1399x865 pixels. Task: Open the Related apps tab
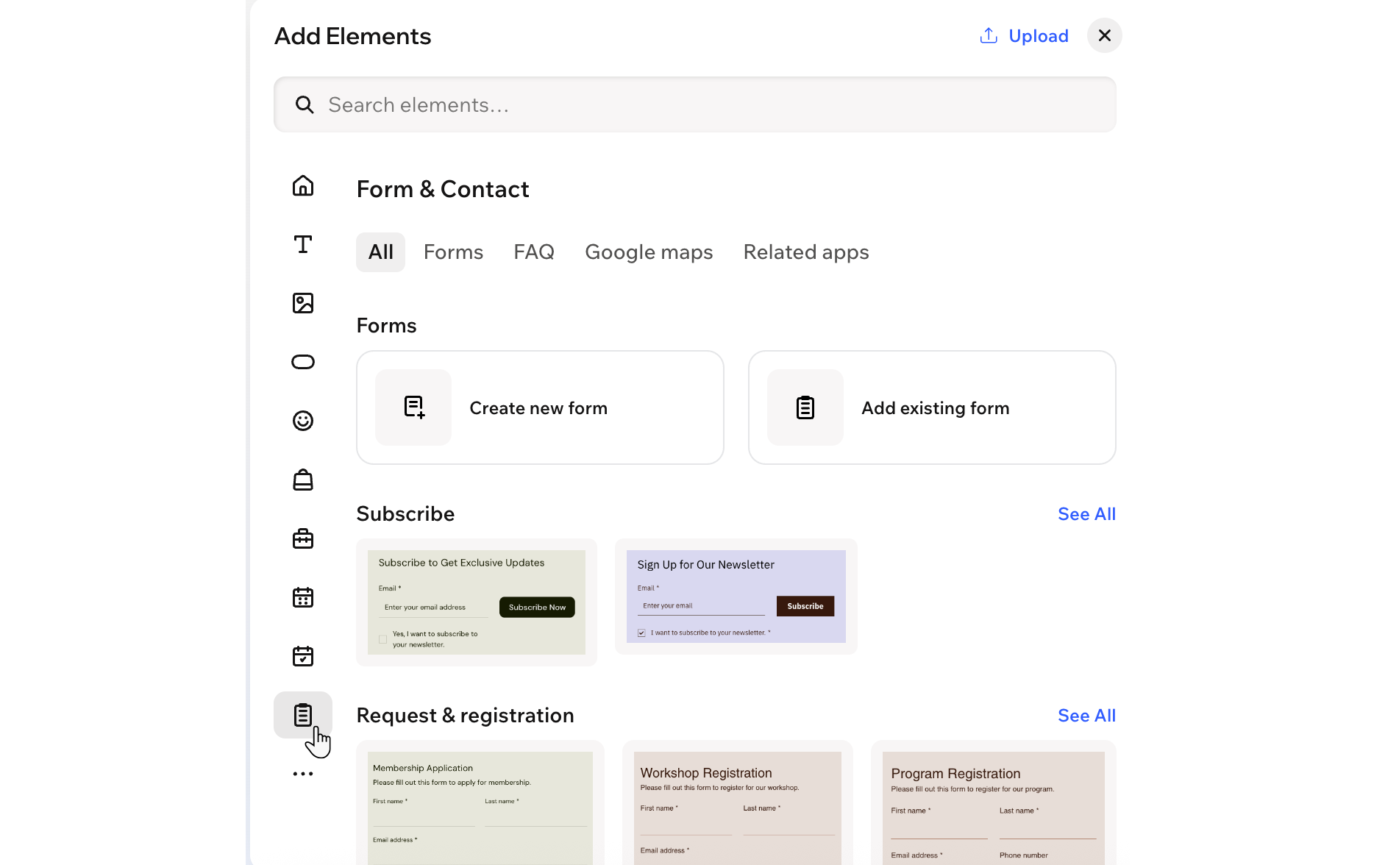coord(806,252)
